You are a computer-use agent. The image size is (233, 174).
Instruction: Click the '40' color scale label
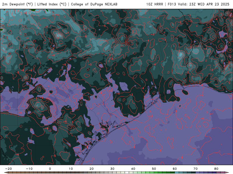coord(133,169)
